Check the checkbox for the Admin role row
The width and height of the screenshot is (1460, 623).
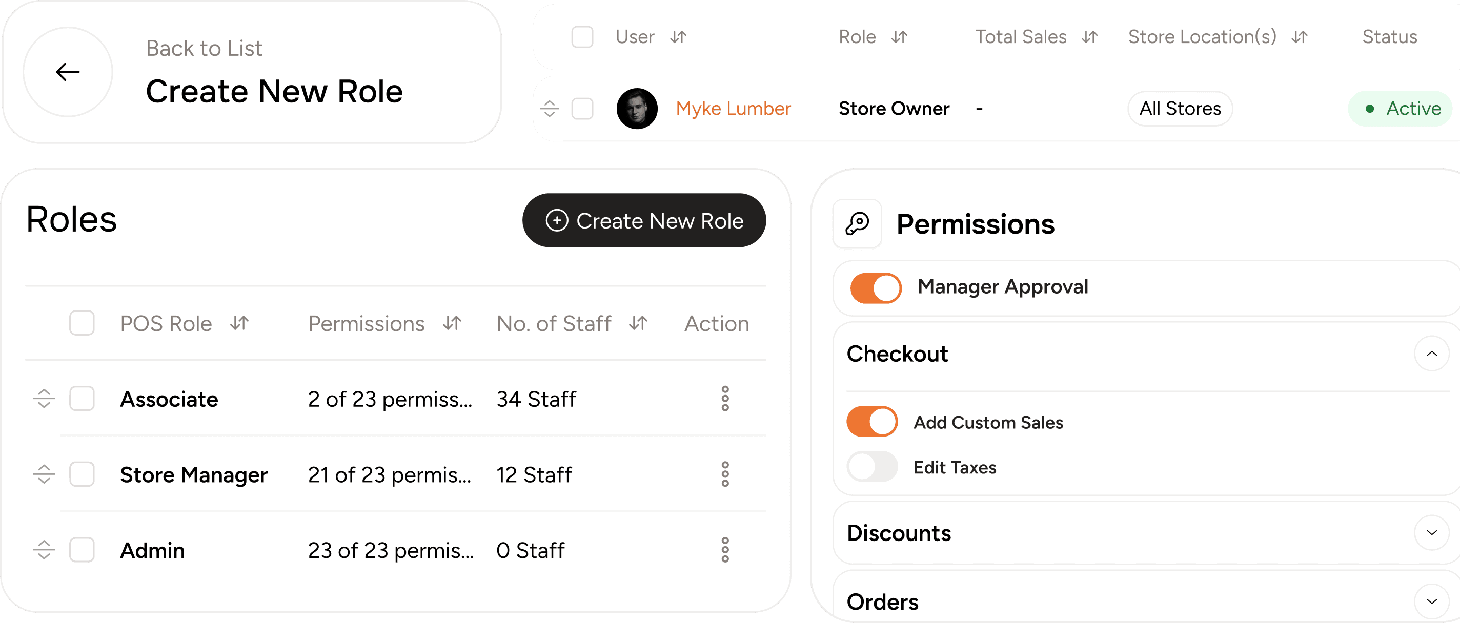[x=82, y=549]
